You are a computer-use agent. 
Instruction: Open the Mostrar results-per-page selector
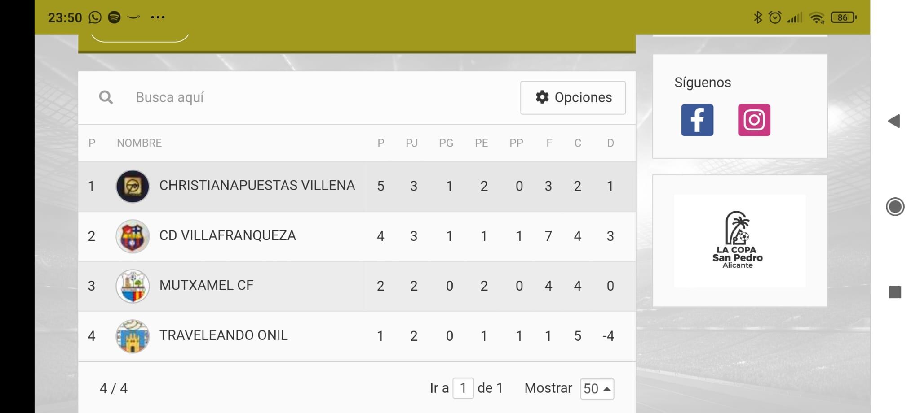pyautogui.click(x=596, y=388)
